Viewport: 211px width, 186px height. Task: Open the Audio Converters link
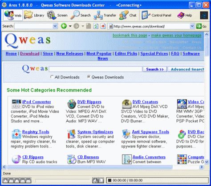(x=149, y=157)
